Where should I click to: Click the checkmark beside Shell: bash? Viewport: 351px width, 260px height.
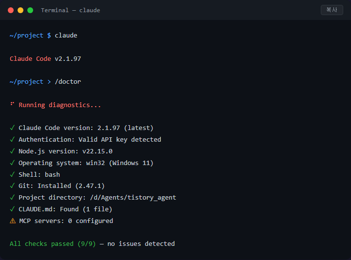(12, 174)
